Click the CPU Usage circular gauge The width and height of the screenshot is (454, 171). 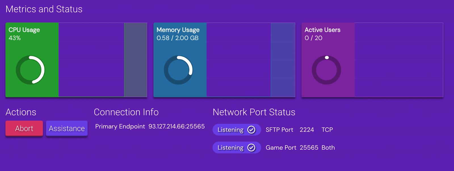pos(30,70)
